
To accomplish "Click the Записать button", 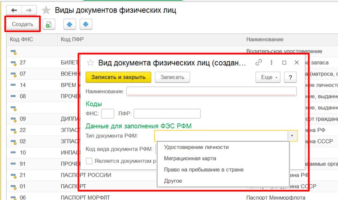I will tap(172, 77).
